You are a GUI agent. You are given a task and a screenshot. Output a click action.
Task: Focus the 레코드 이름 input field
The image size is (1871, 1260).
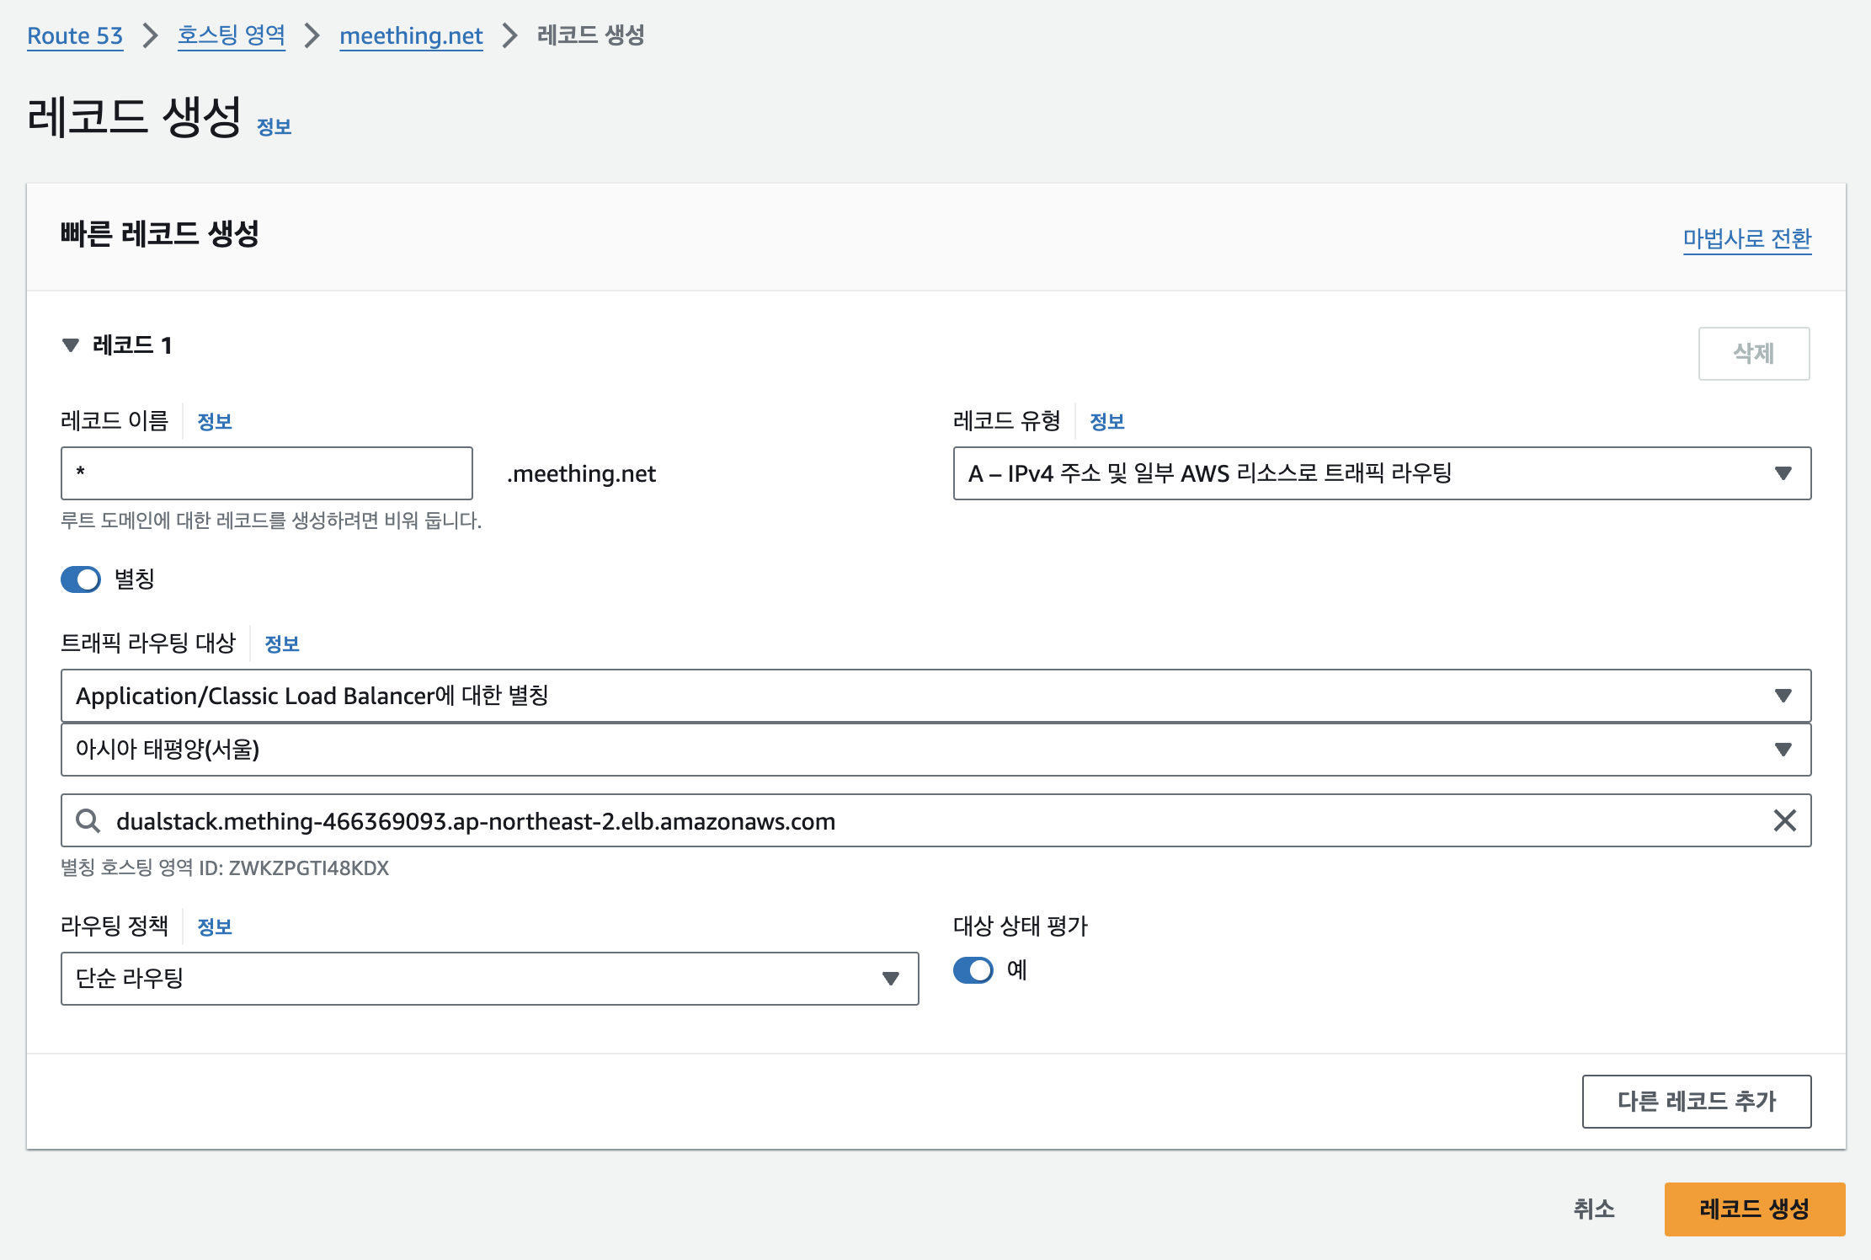coord(266,473)
